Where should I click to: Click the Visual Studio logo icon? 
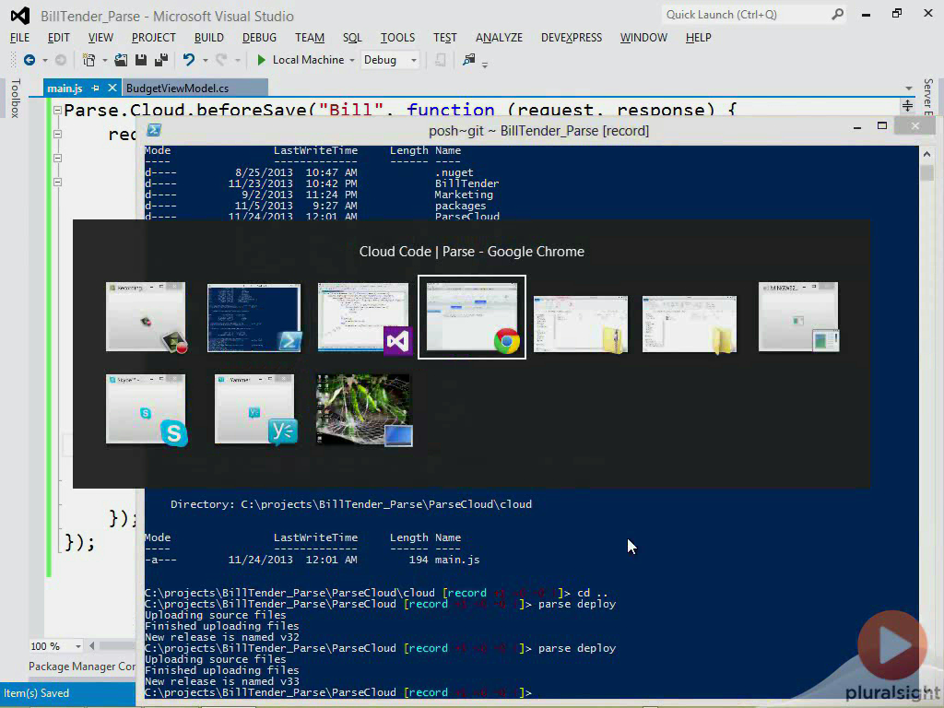point(20,16)
